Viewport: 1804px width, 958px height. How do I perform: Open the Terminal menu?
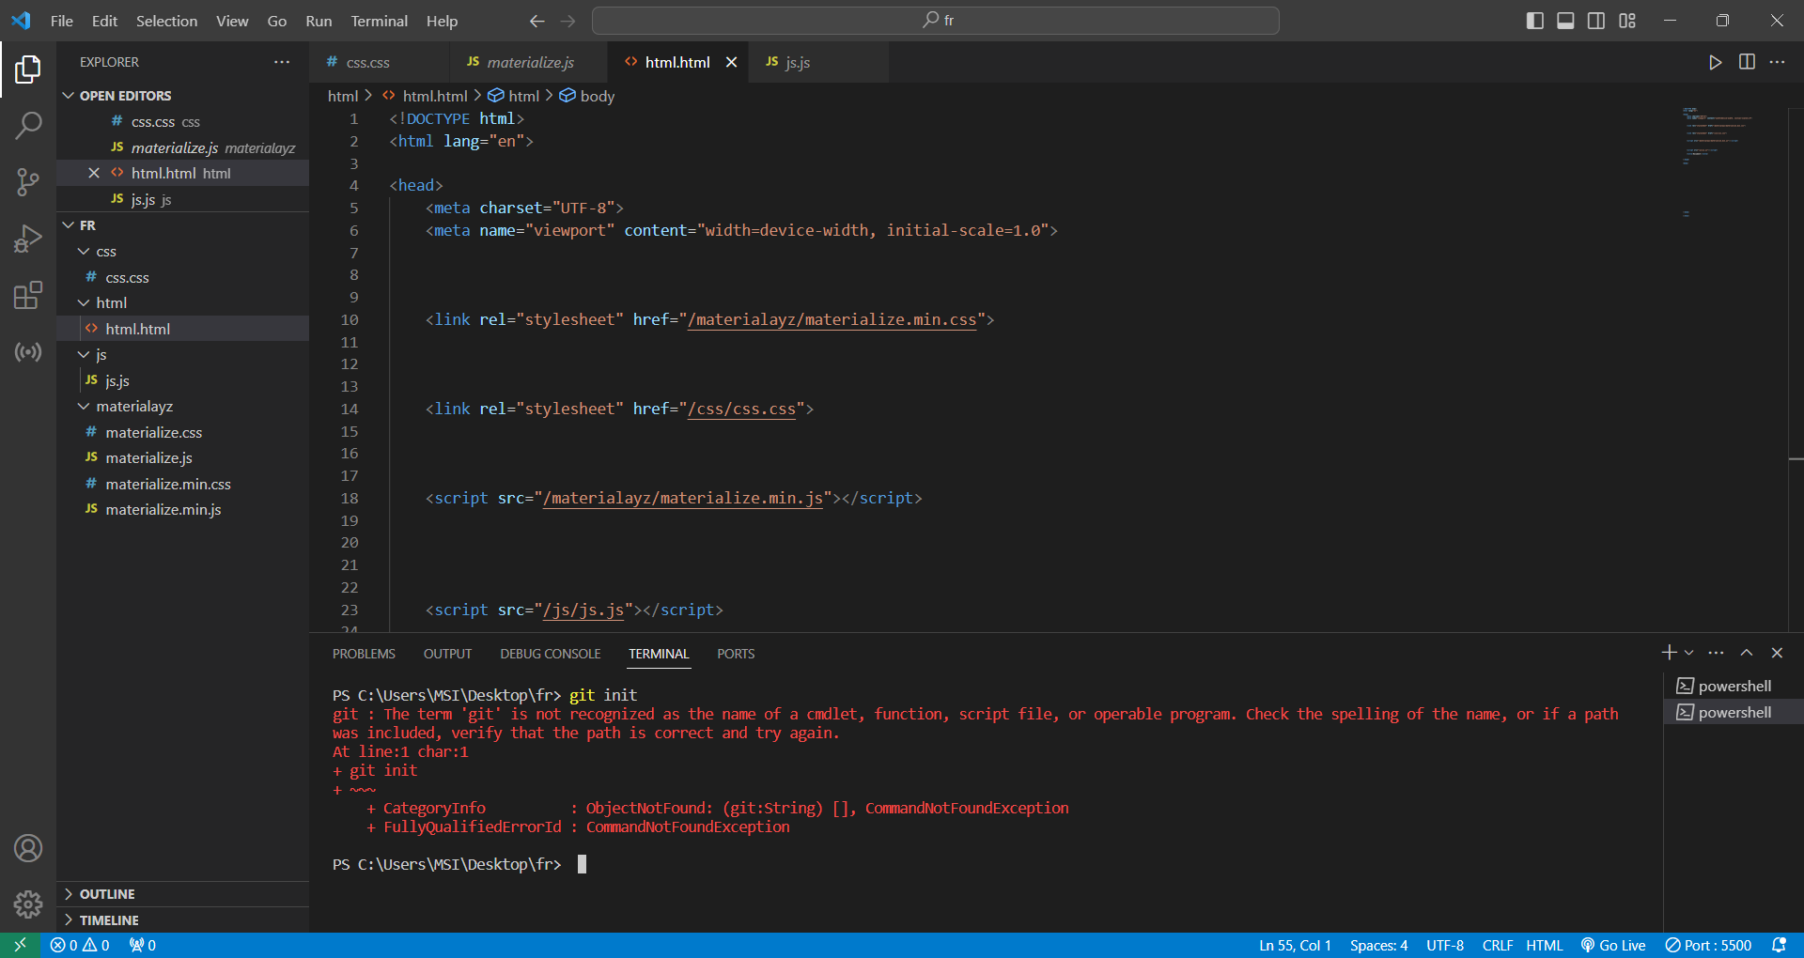379,21
